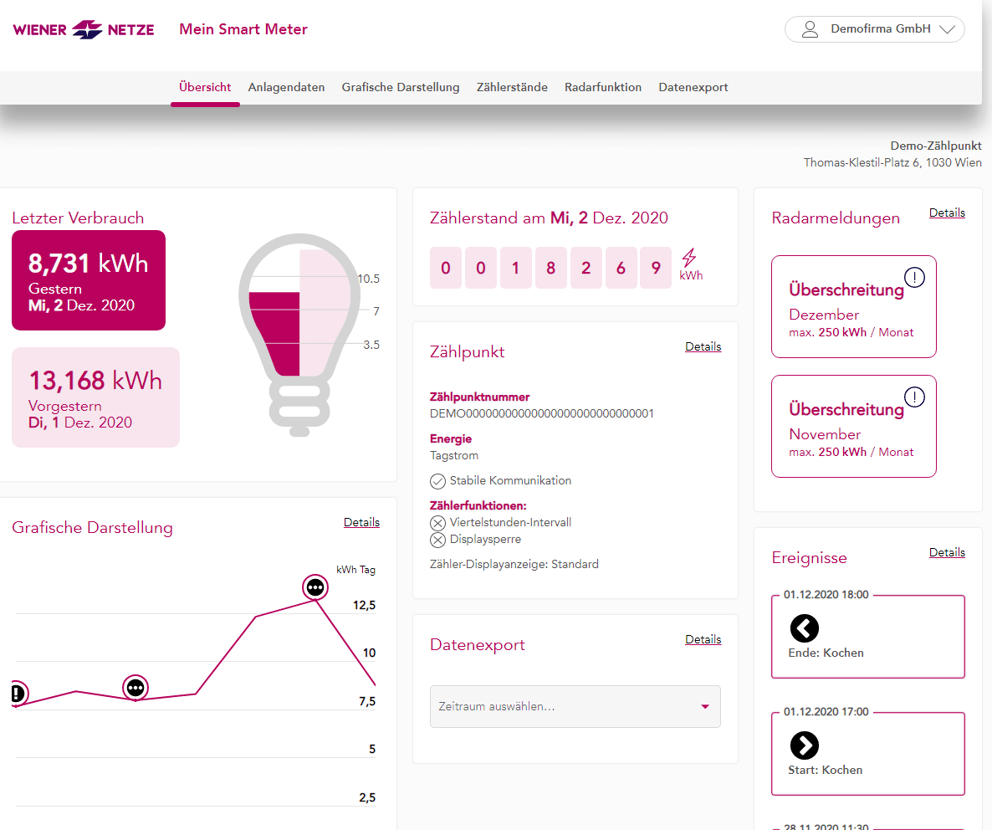Click exclamation icon on Dezember Überschreitung card
The width and height of the screenshot is (992, 830).
click(915, 278)
